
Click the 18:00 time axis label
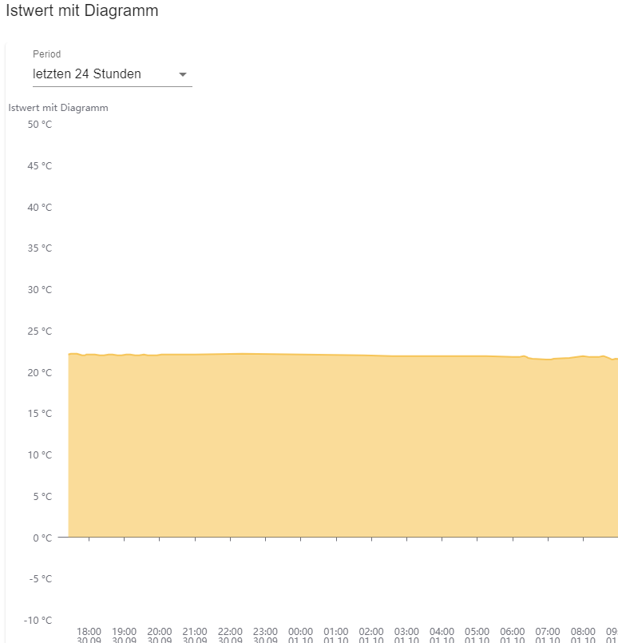89,633
